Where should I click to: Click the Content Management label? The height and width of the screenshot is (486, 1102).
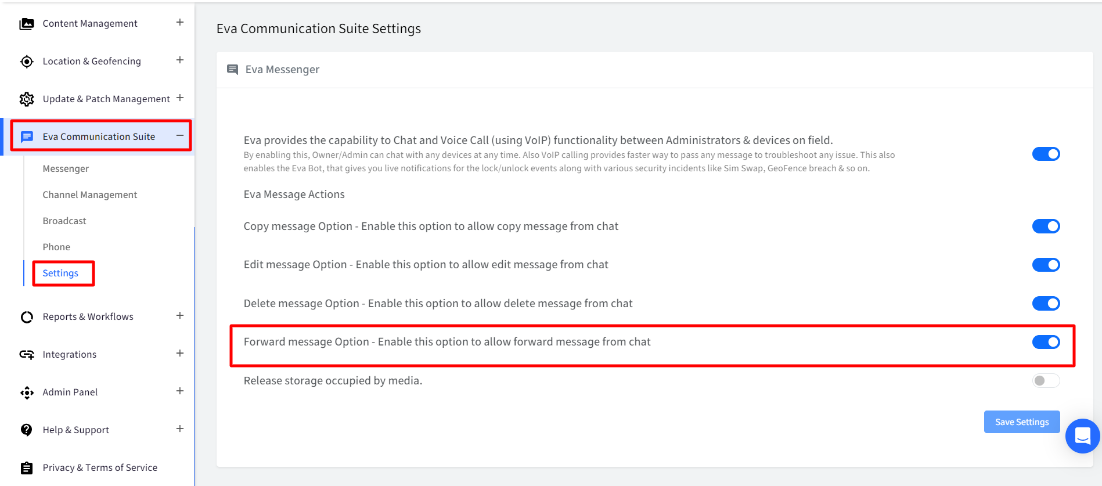pyautogui.click(x=90, y=24)
